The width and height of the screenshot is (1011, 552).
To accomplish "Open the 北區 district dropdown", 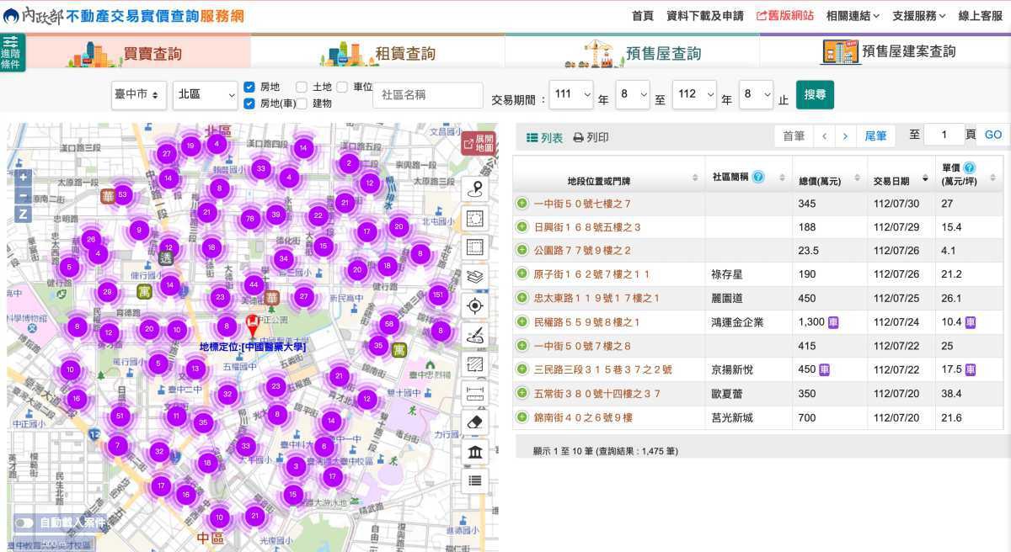I will click(206, 95).
